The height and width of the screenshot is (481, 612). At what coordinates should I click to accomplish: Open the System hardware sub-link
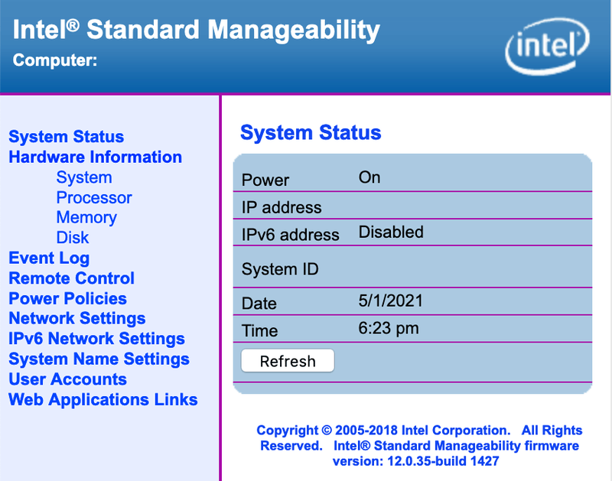coord(84,177)
